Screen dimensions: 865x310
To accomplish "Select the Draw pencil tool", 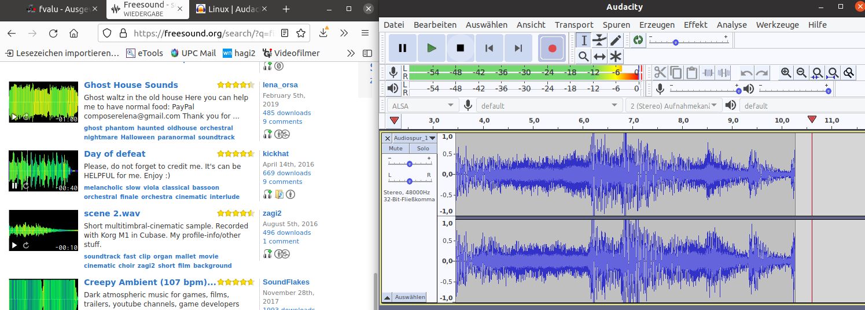I will tap(616, 40).
